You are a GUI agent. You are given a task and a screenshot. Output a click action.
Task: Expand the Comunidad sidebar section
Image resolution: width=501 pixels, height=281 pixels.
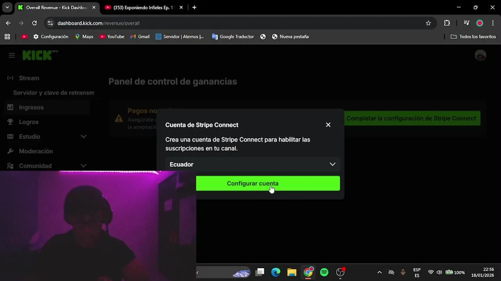click(x=47, y=166)
